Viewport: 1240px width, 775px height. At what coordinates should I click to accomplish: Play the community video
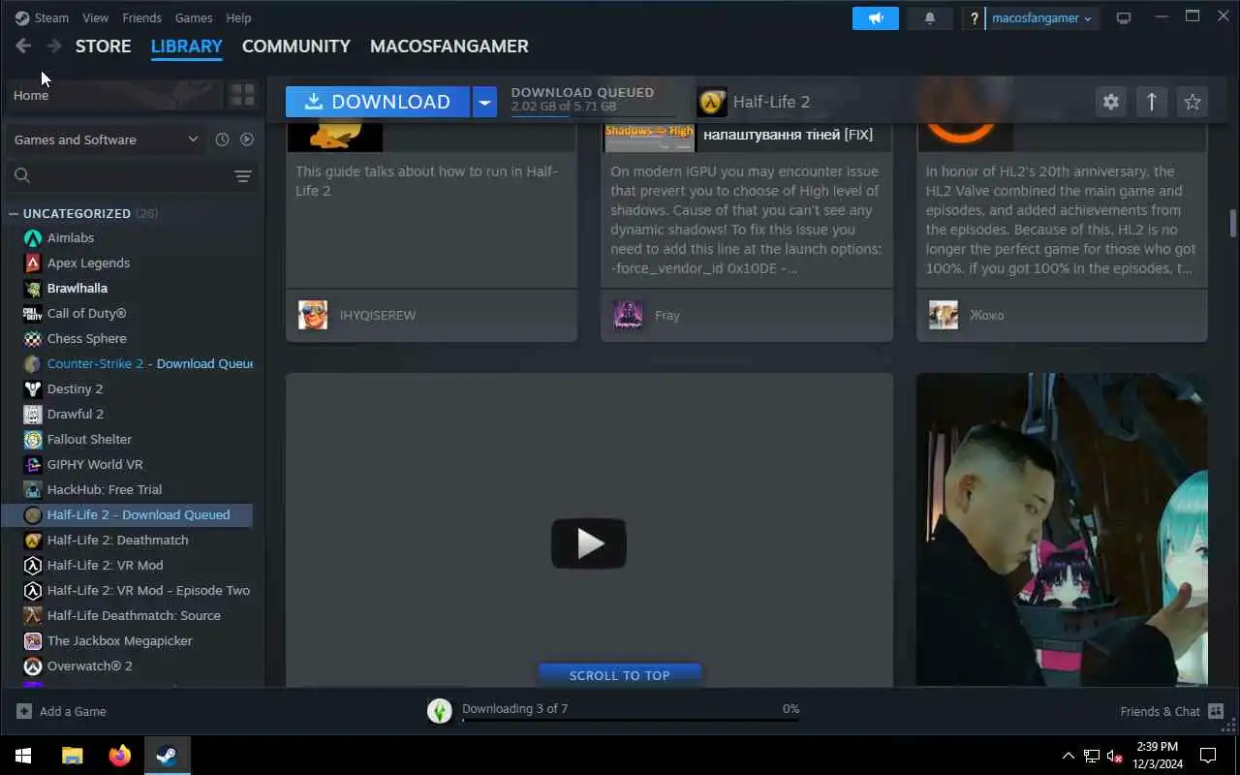[x=589, y=543]
